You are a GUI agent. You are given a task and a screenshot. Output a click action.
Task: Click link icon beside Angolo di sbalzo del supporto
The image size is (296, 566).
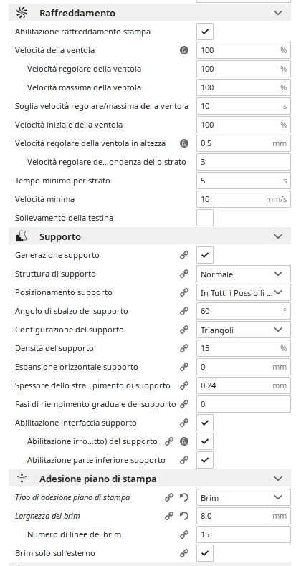[x=184, y=311]
